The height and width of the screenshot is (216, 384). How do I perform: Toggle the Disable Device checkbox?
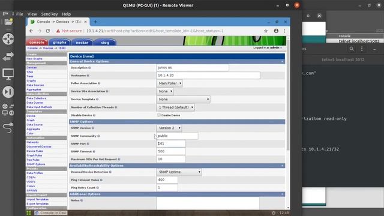(159, 115)
